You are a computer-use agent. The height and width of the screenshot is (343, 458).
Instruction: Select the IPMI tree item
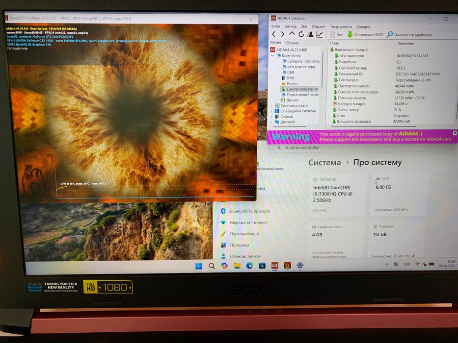(x=288, y=78)
